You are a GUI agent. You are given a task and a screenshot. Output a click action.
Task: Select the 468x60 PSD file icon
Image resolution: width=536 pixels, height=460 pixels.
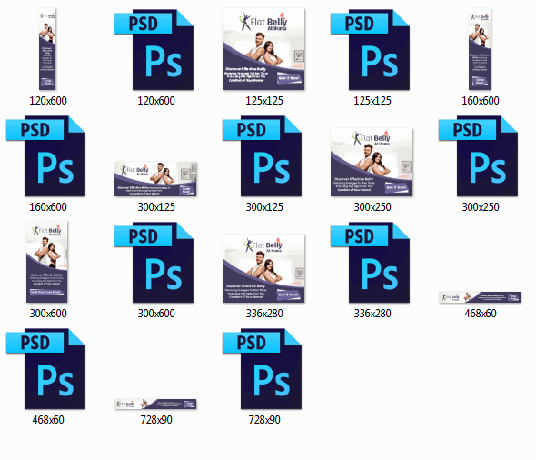pyautogui.click(x=45, y=369)
